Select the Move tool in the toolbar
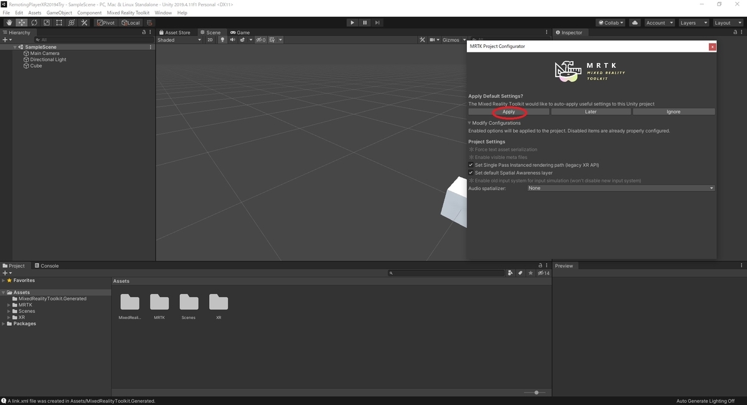This screenshot has width=747, height=405. tap(21, 23)
